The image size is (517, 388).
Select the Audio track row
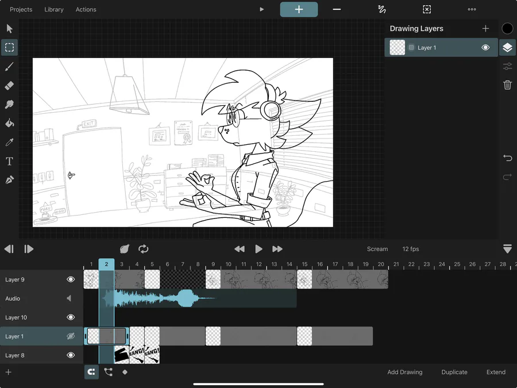41,298
